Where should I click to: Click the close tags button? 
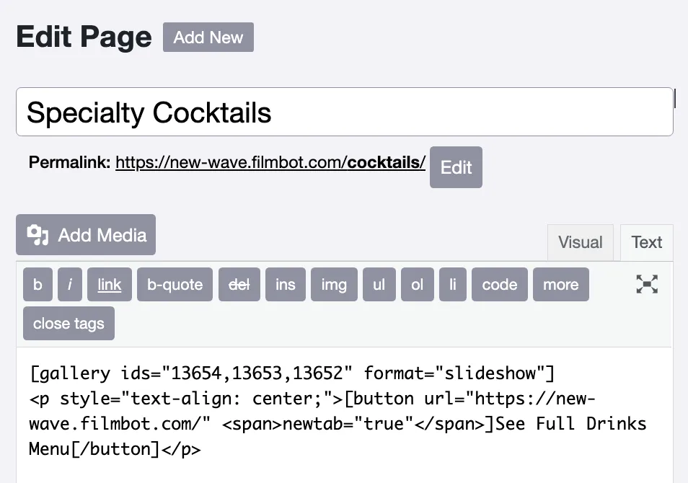click(69, 323)
